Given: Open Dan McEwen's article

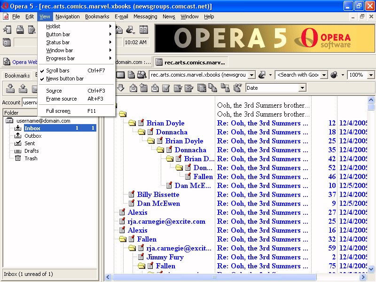Looking at the screenshot, I should 158,204.
